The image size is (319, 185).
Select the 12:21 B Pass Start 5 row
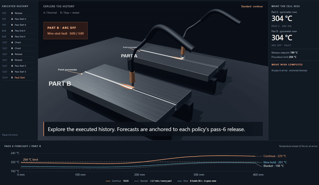pyautogui.click(x=18, y=72)
